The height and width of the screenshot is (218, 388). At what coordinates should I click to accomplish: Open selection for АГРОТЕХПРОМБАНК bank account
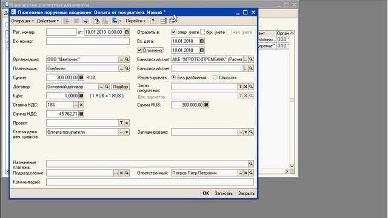pyautogui.click(x=246, y=59)
